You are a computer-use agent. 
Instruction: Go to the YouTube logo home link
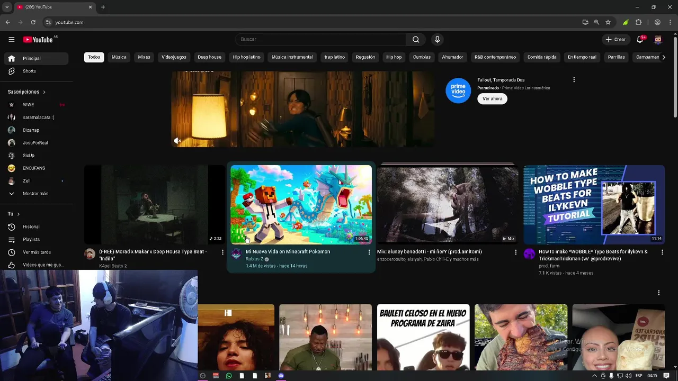38,40
